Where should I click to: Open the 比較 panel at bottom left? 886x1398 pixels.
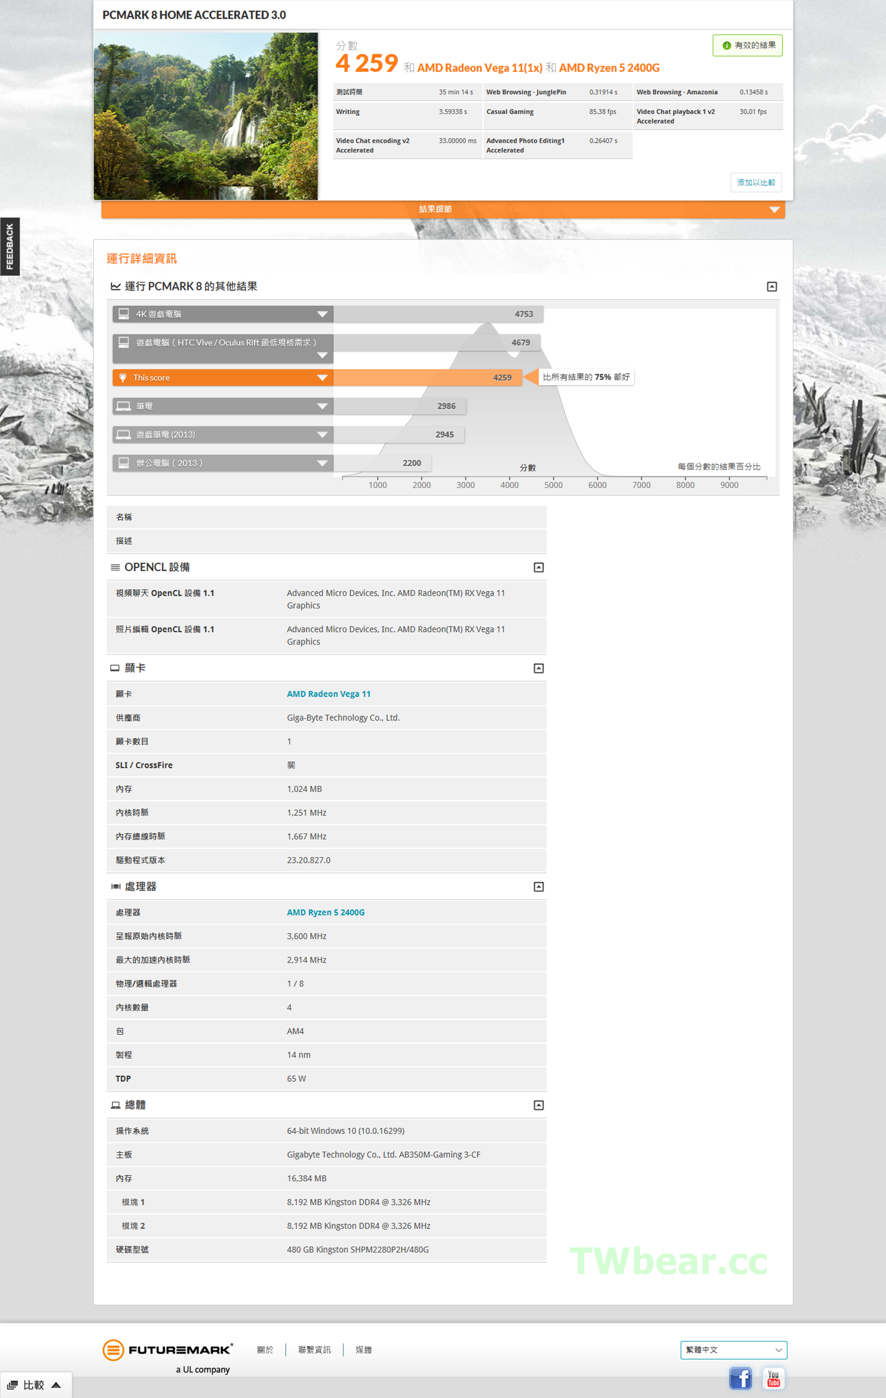(x=35, y=1385)
